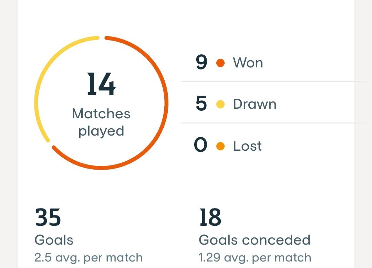Click the 35 goals total
This screenshot has width=372, height=268.
click(x=48, y=217)
